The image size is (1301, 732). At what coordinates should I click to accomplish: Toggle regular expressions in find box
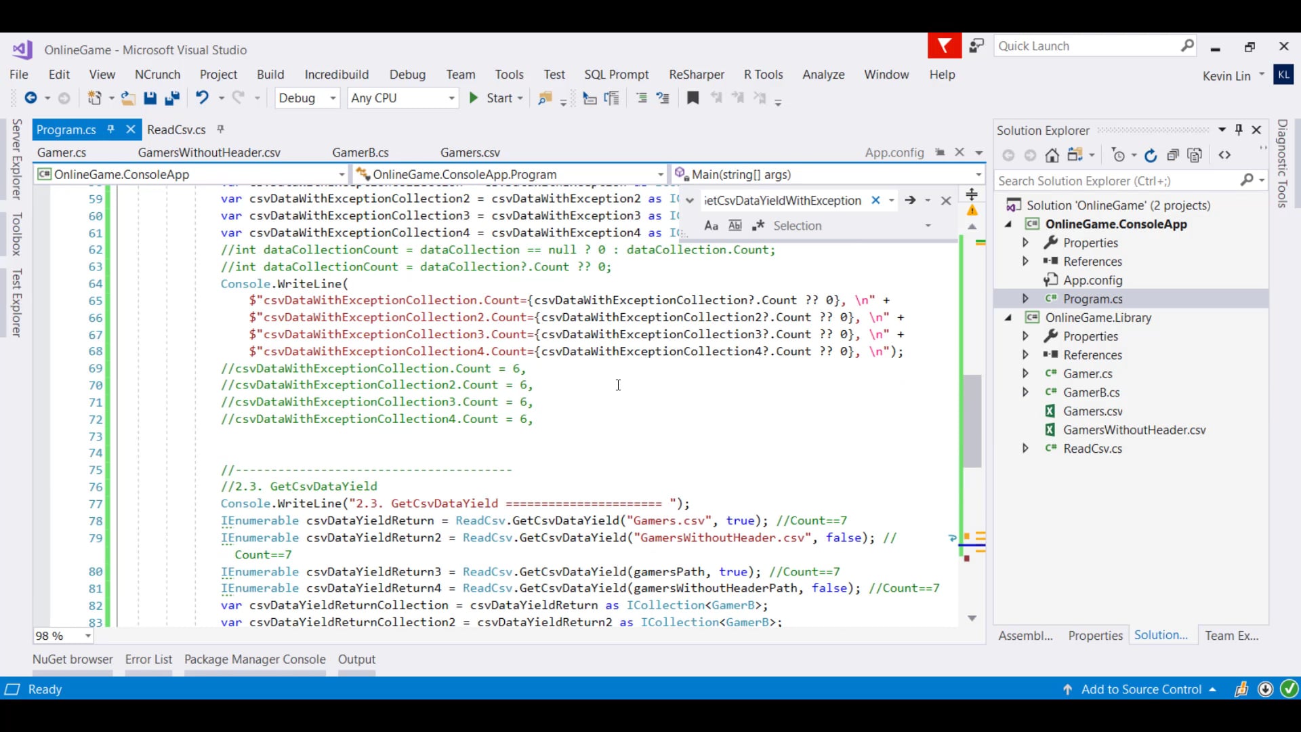(758, 226)
